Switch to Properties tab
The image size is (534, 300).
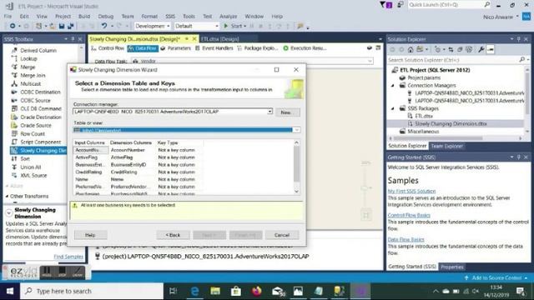tap(452, 267)
